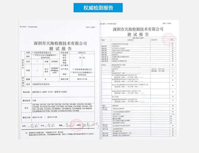
Task: Click clause 6(4.26.1) cell
Action: pyautogui.click(x=105, y=57)
